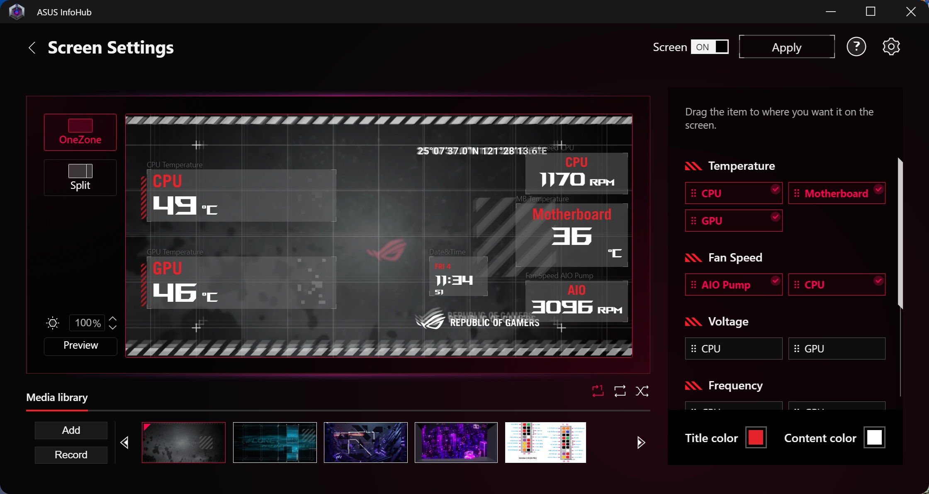Select the OneZone layout mode
The width and height of the screenshot is (929, 494).
pos(80,132)
